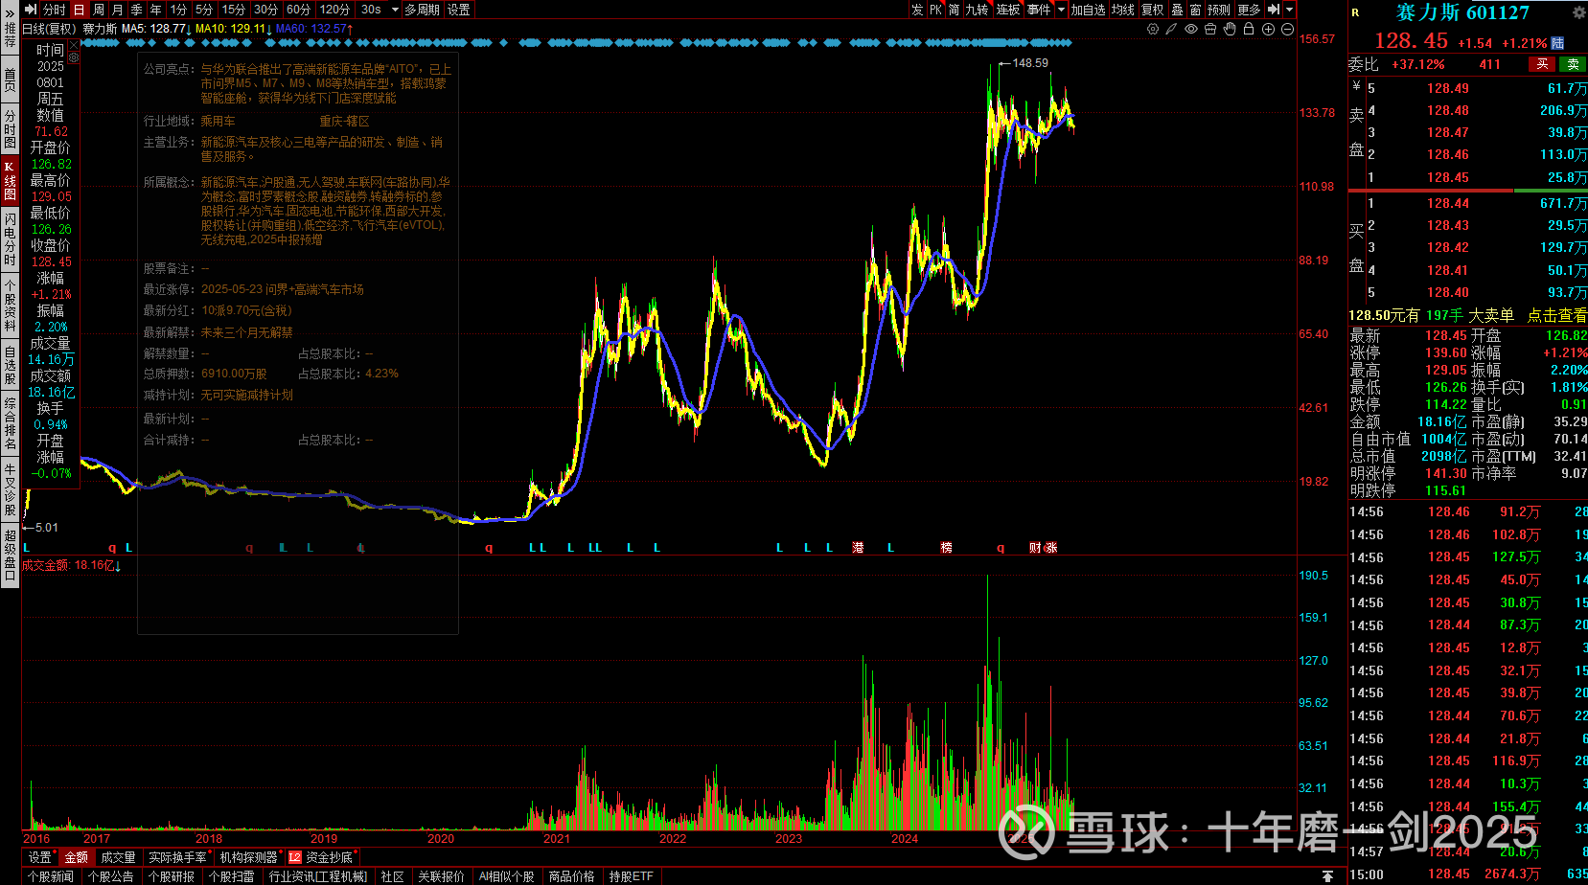
Task: Open AI相似个股 bottom tab
Action: [507, 876]
